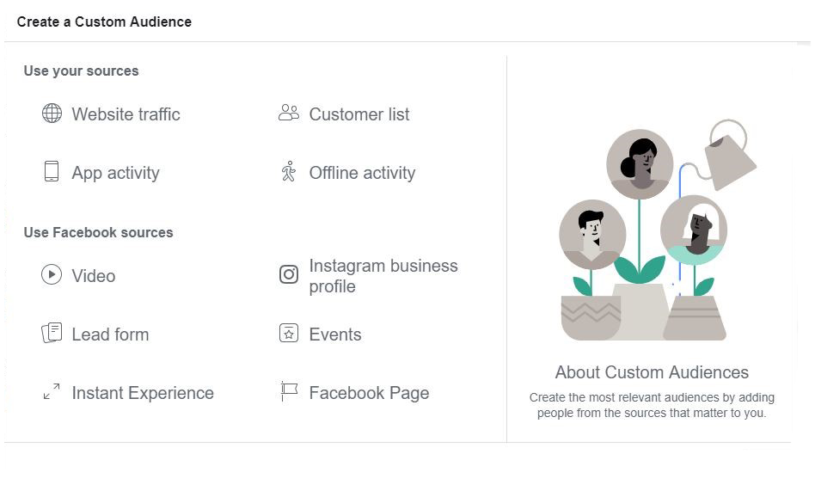
Task: Click the walking person Offline activity icon
Action: click(x=289, y=171)
